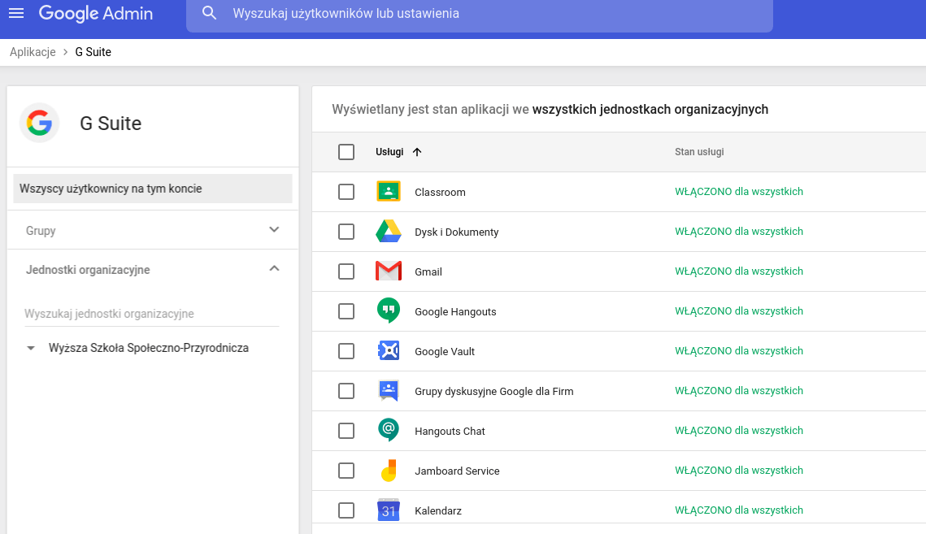
Task: Click the Classroom service icon
Action: [389, 192]
